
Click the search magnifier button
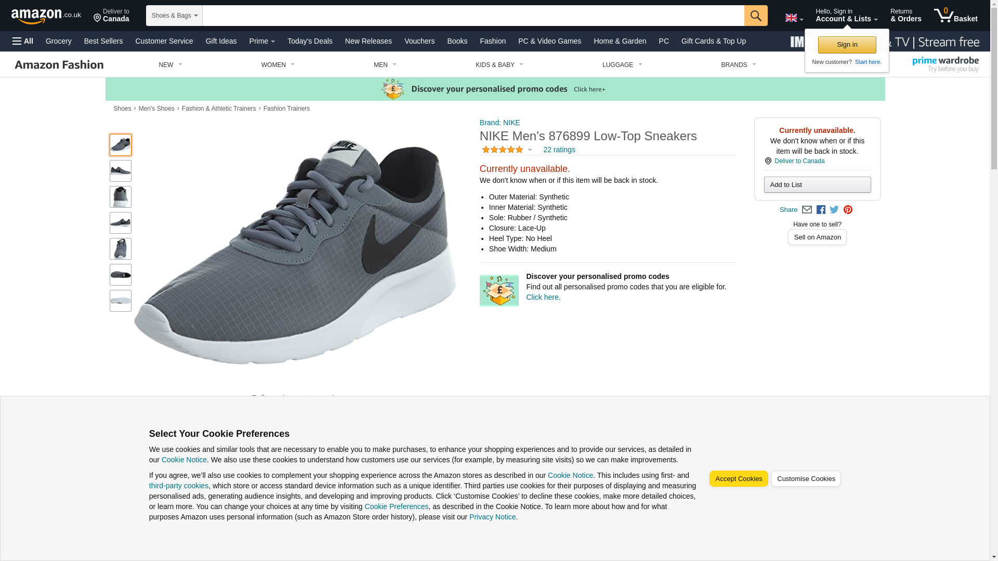(x=755, y=16)
